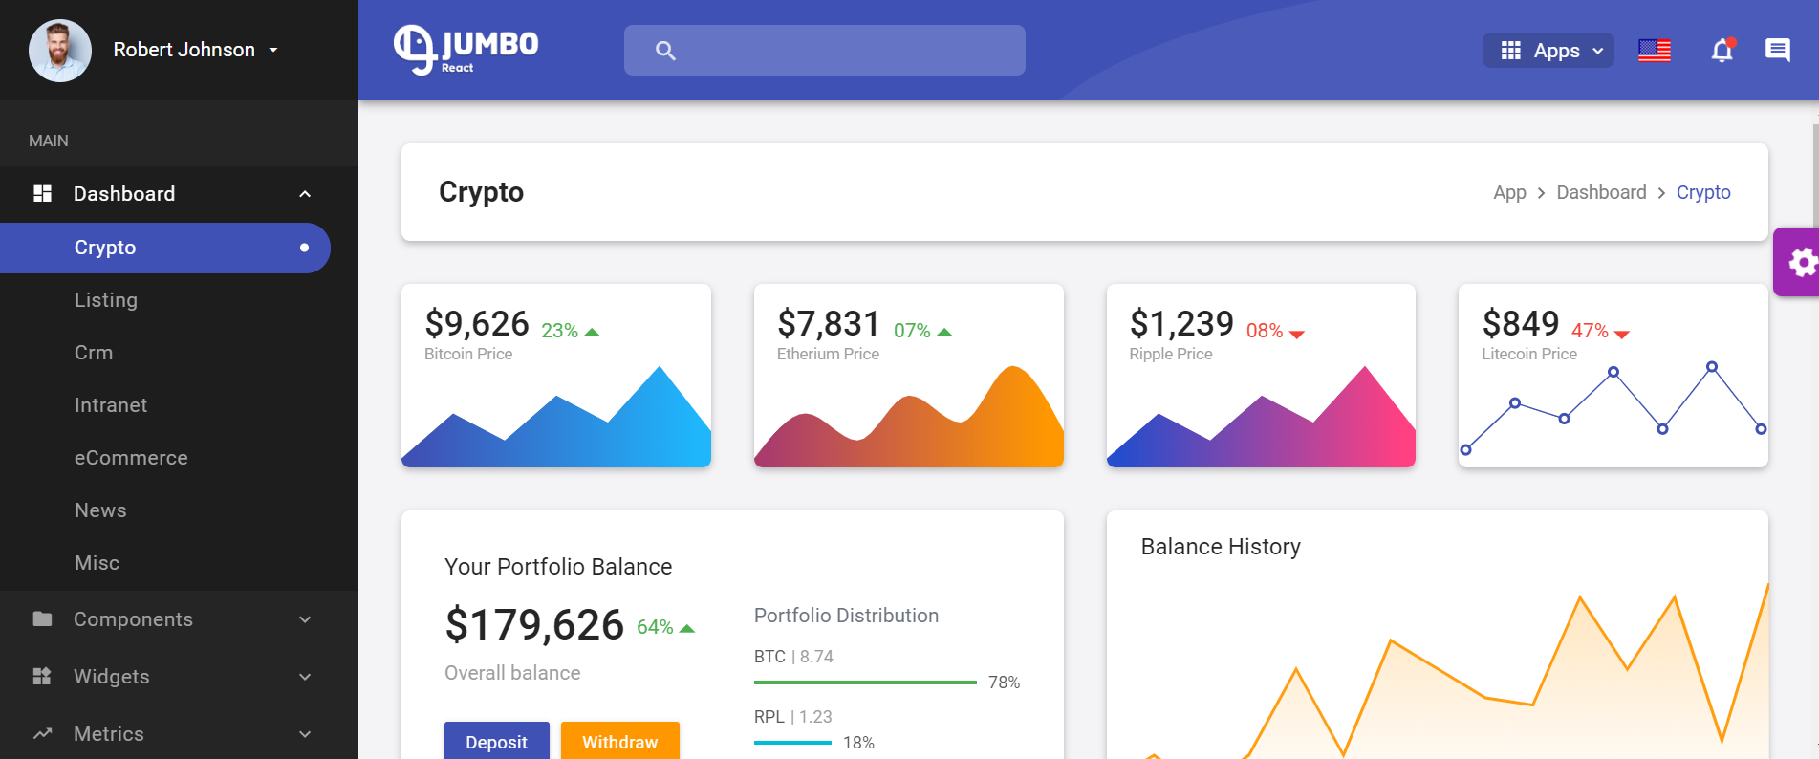Image resolution: width=1819 pixels, height=759 pixels.
Task: Click the US flag language icon
Action: click(1655, 51)
